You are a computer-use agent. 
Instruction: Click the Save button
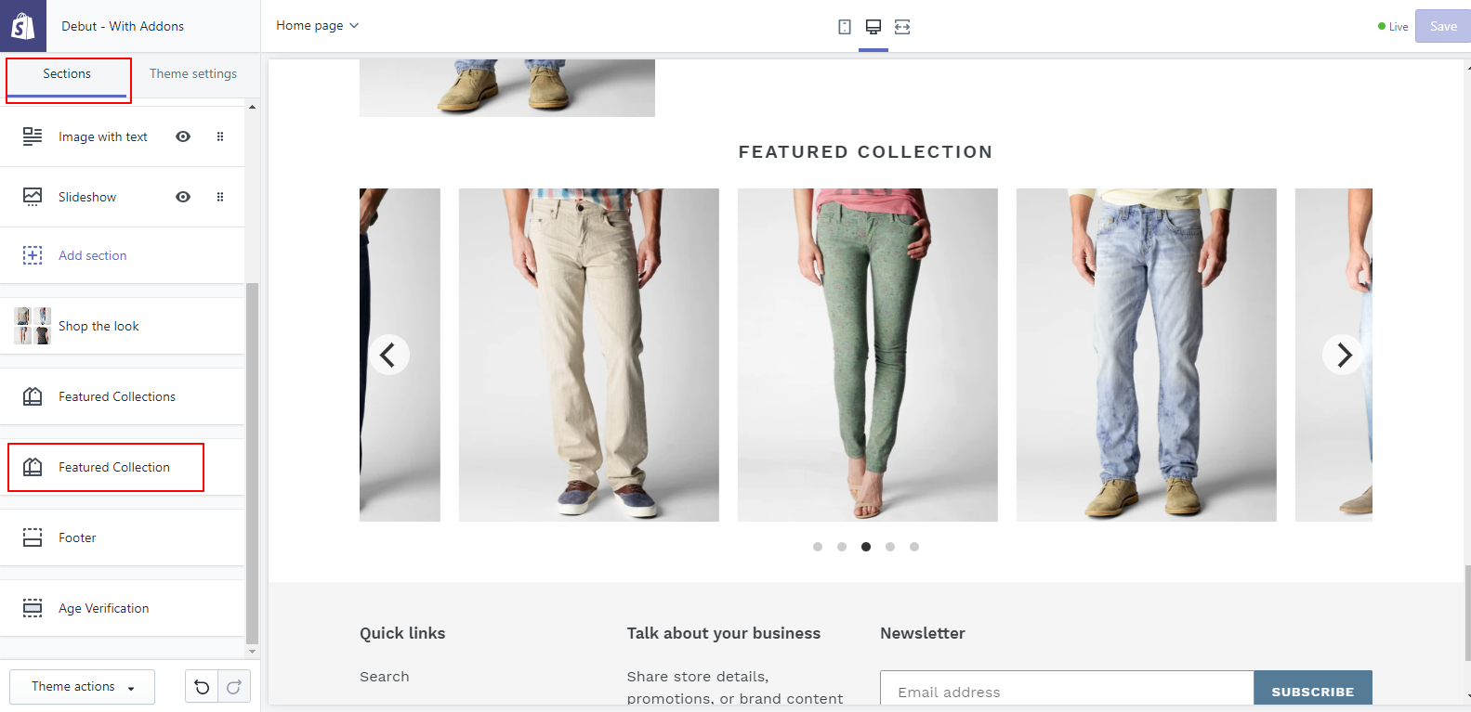coord(1442,26)
